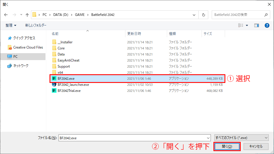Refresh the Battlefield 2042 folder view
Viewport: 274px width, 154px height.
click(x=203, y=15)
